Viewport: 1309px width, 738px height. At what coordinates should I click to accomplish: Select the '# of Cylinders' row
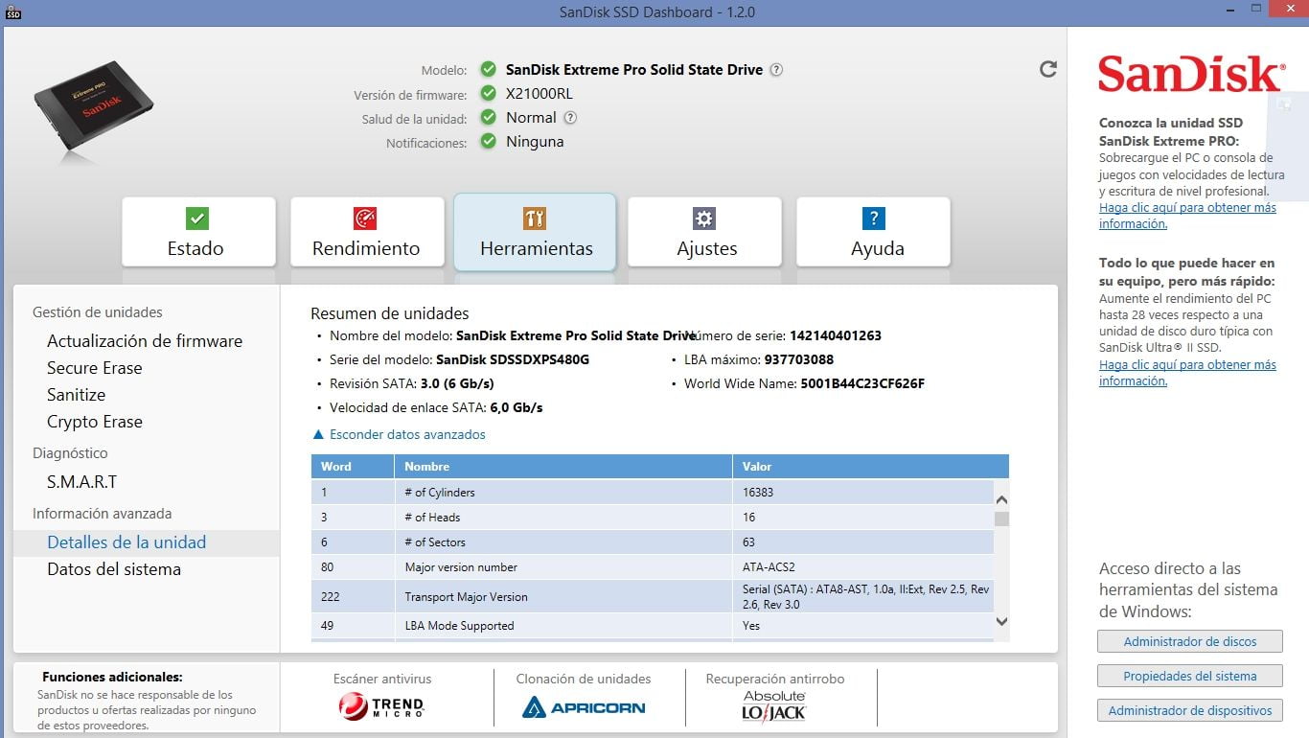pyautogui.click(x=652, y=492)
